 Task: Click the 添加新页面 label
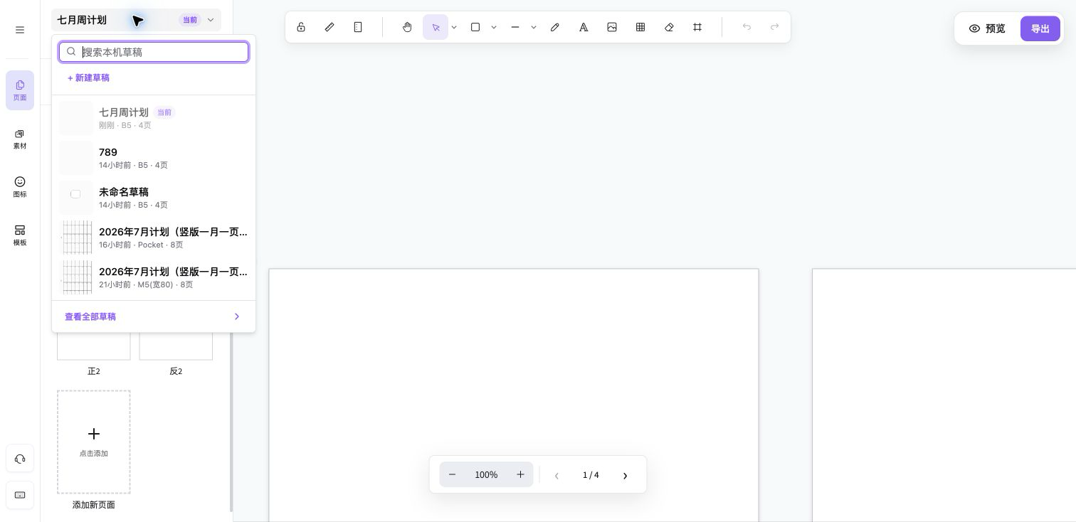[x=94, y=505]
